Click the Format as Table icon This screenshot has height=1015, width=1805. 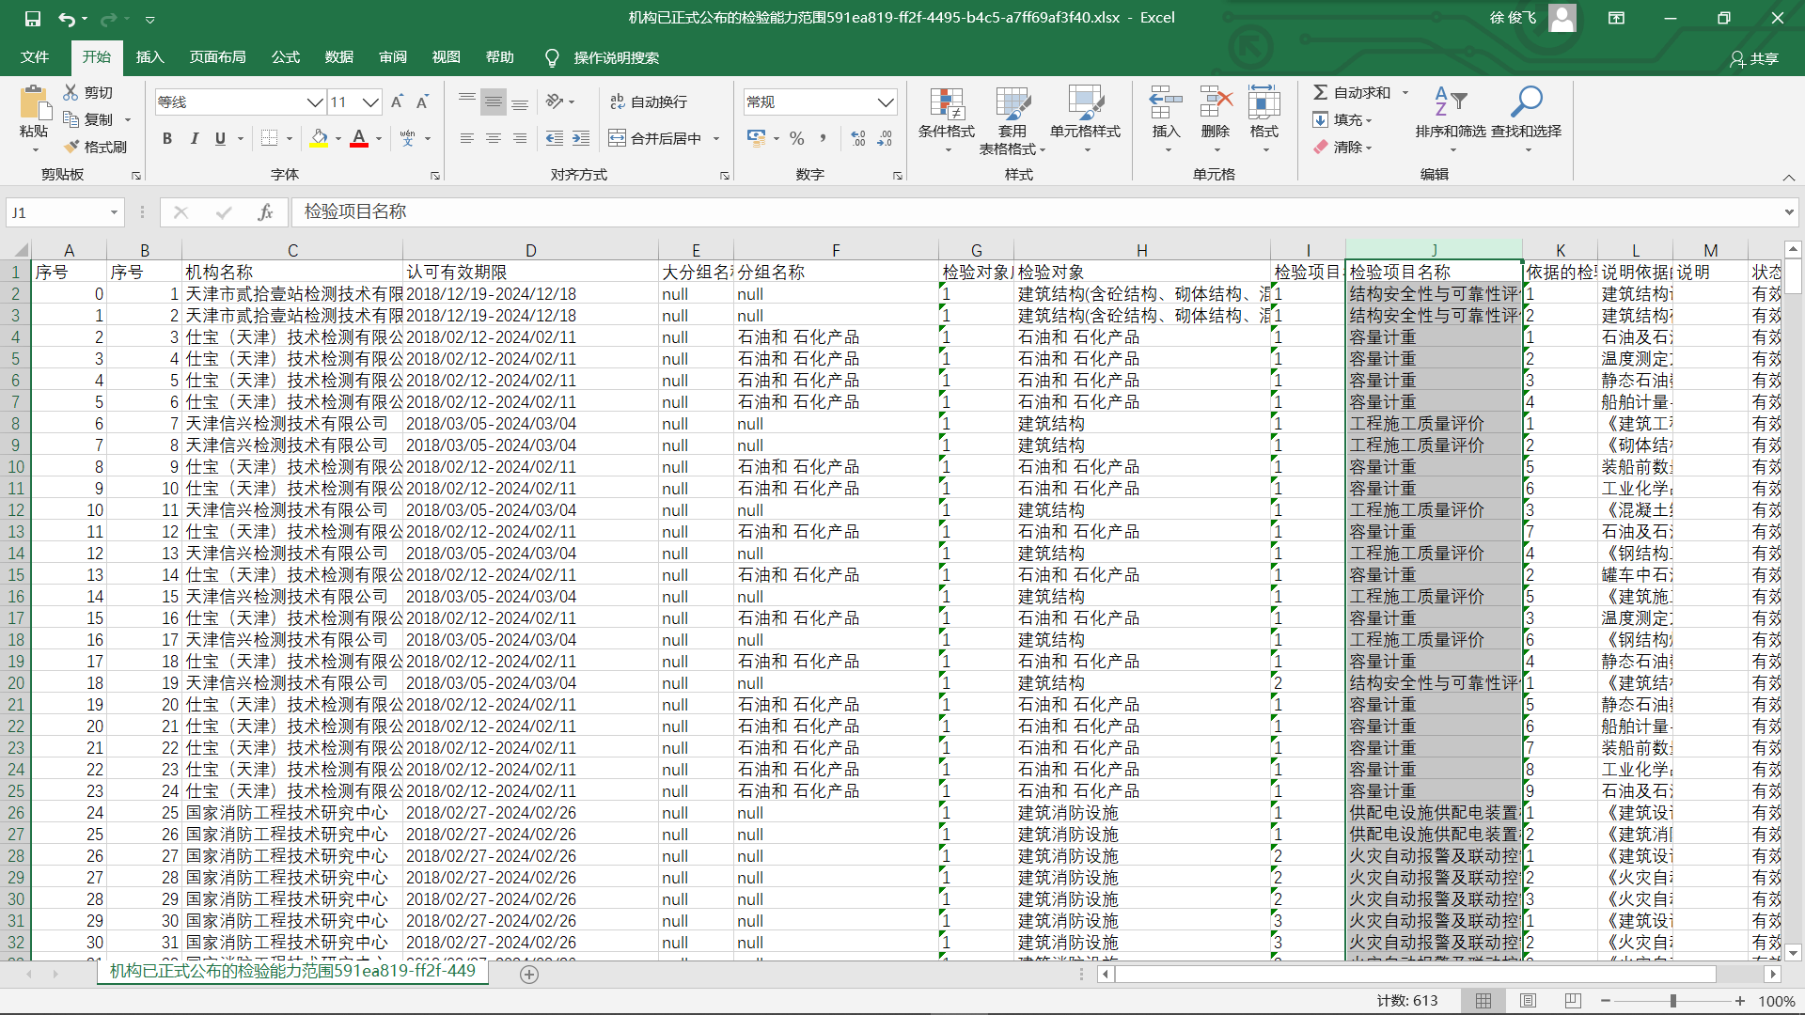[1012, 103]
